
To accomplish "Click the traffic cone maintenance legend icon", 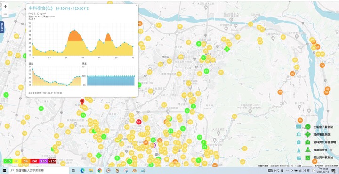I will (299, 150).
